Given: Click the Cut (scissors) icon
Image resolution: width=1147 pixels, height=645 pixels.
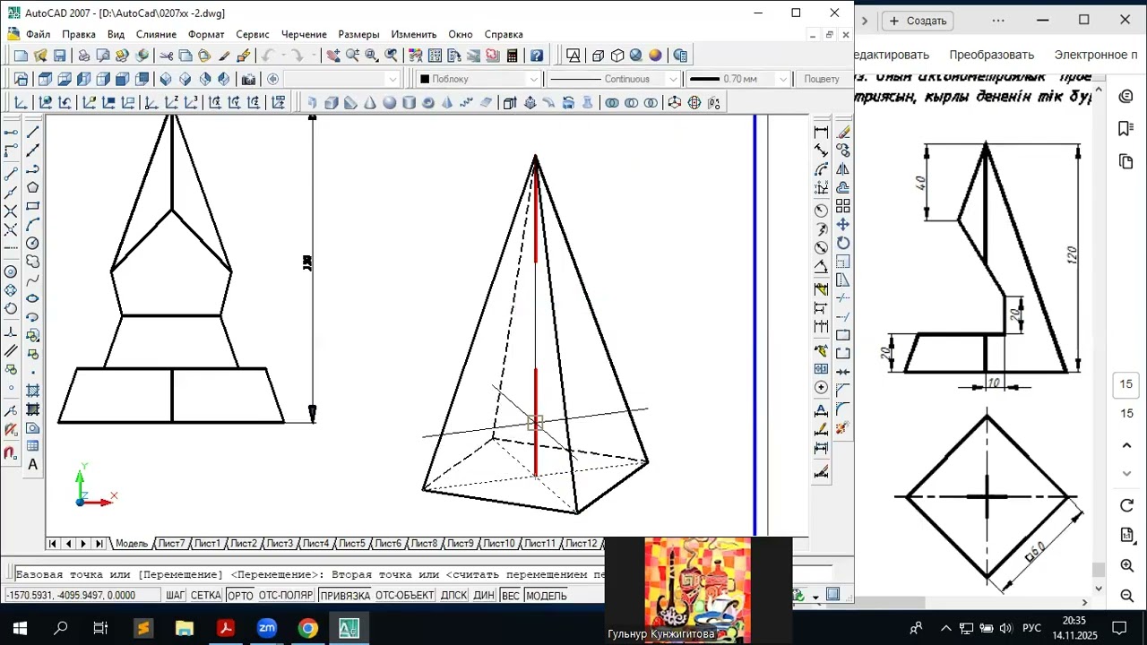Looking at the screenshot, I should coord(167,56).
